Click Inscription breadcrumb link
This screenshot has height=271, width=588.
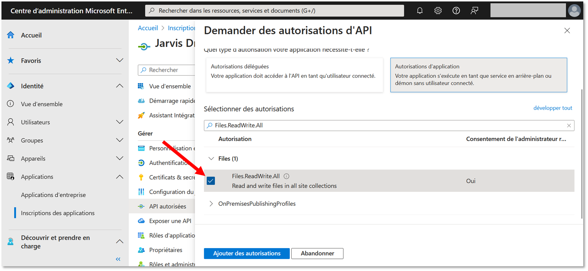(x=181, y=28)
